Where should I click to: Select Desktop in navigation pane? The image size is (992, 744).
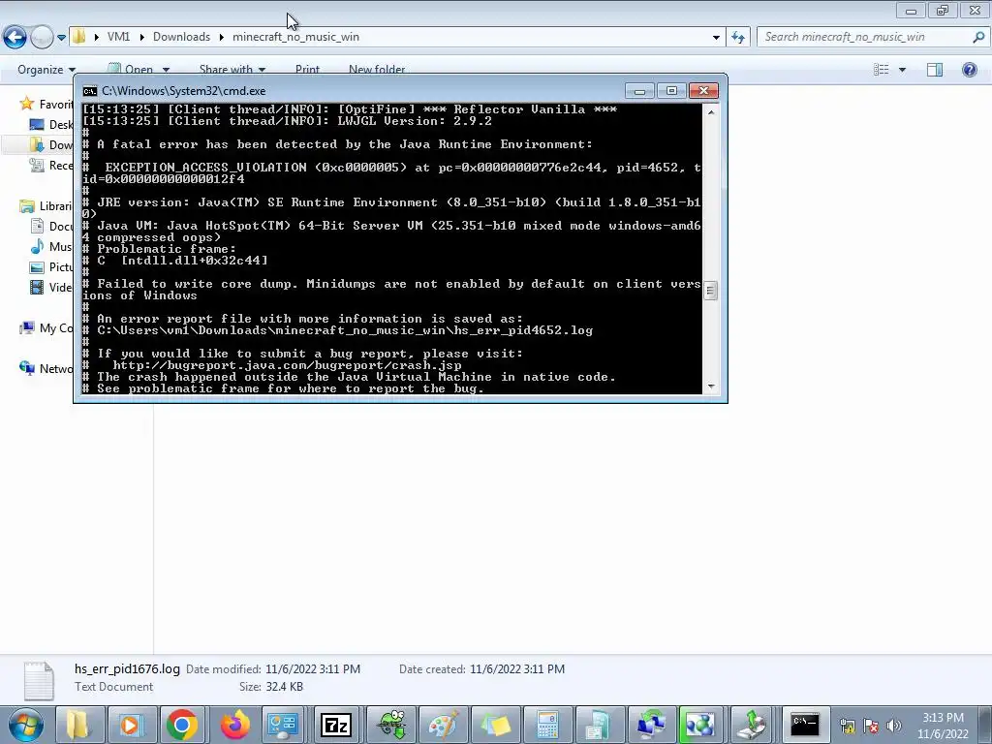(x=52, y=125)
